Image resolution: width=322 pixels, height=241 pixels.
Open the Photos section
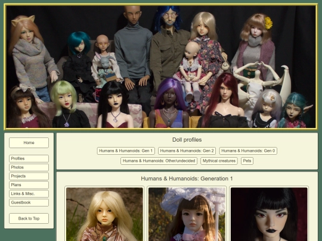point(29,167)
